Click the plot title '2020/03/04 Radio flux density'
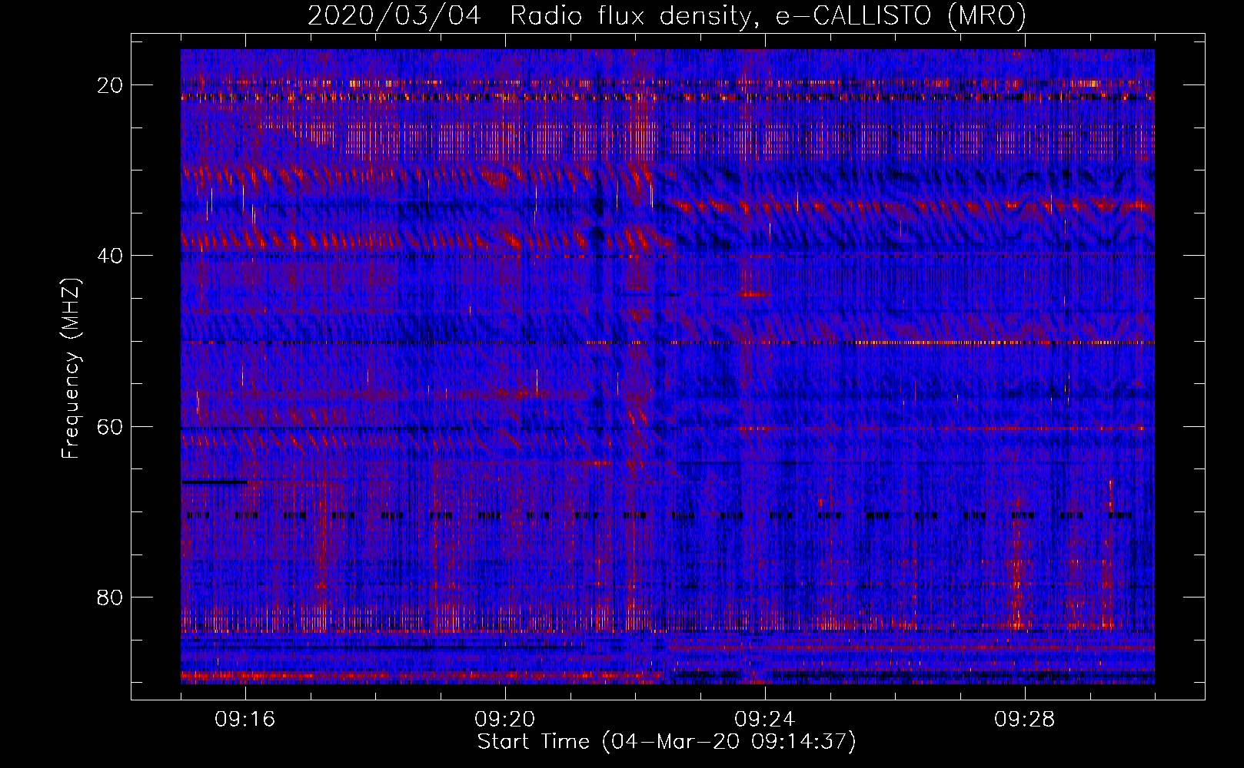The width and height of the screenshot is (1244, 768). click(x=667, y=15)
